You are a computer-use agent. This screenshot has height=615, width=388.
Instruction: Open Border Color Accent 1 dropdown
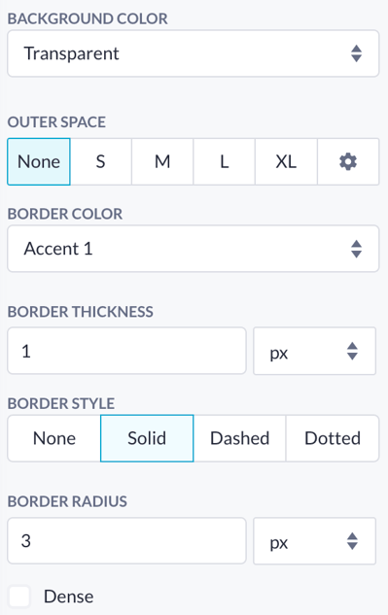coord(194,249)
